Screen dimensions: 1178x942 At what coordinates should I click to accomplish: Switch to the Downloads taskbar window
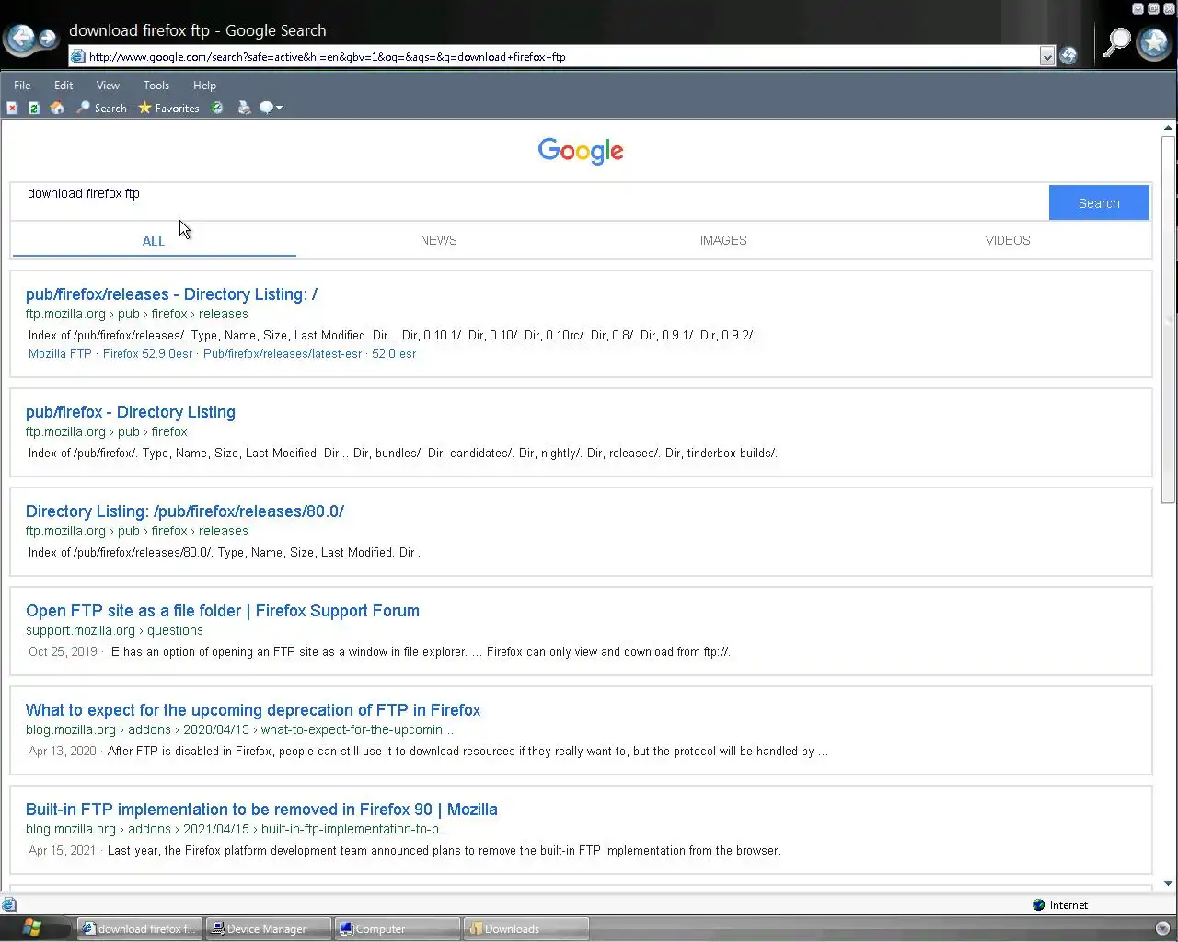click(525, 928)
